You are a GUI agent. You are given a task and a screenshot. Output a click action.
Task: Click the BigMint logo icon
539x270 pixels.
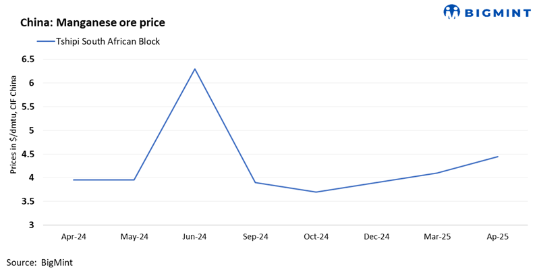pyautogui.click(x=451, y=11)
